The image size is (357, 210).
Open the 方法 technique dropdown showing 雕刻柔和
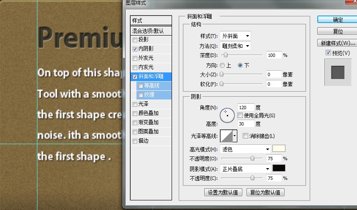tap(235, 46)
